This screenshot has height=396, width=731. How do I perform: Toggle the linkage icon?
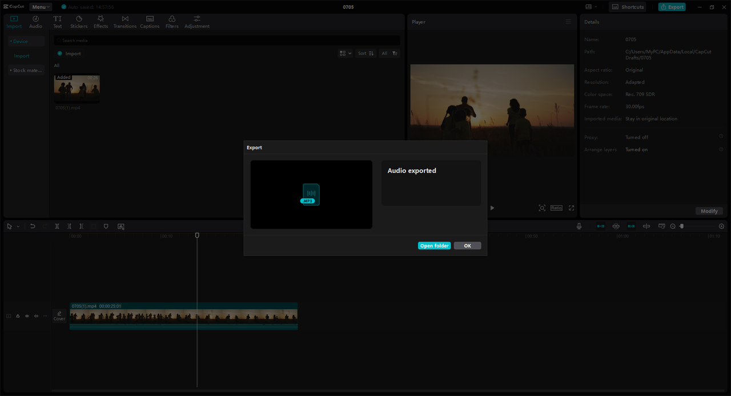pos(631,226)
